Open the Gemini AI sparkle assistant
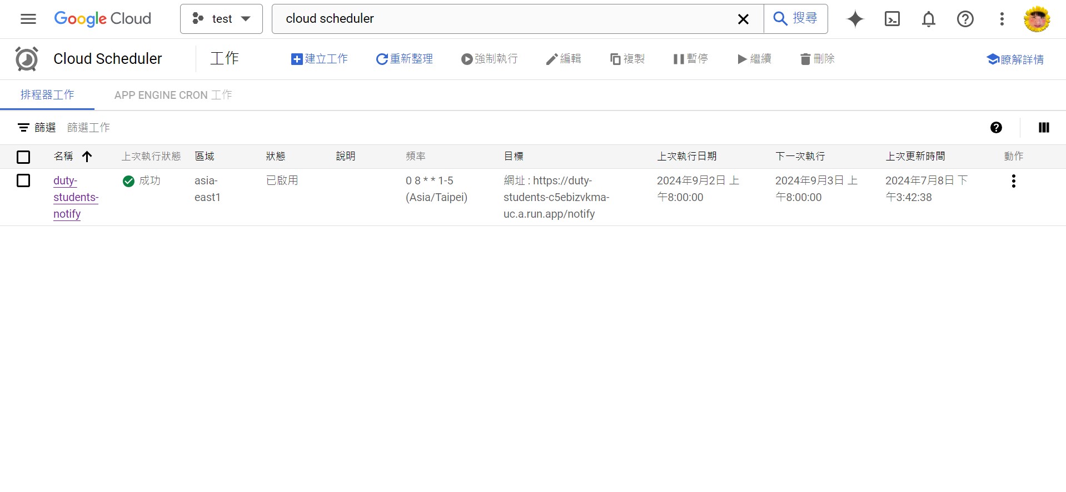 [x=855, y=19]
